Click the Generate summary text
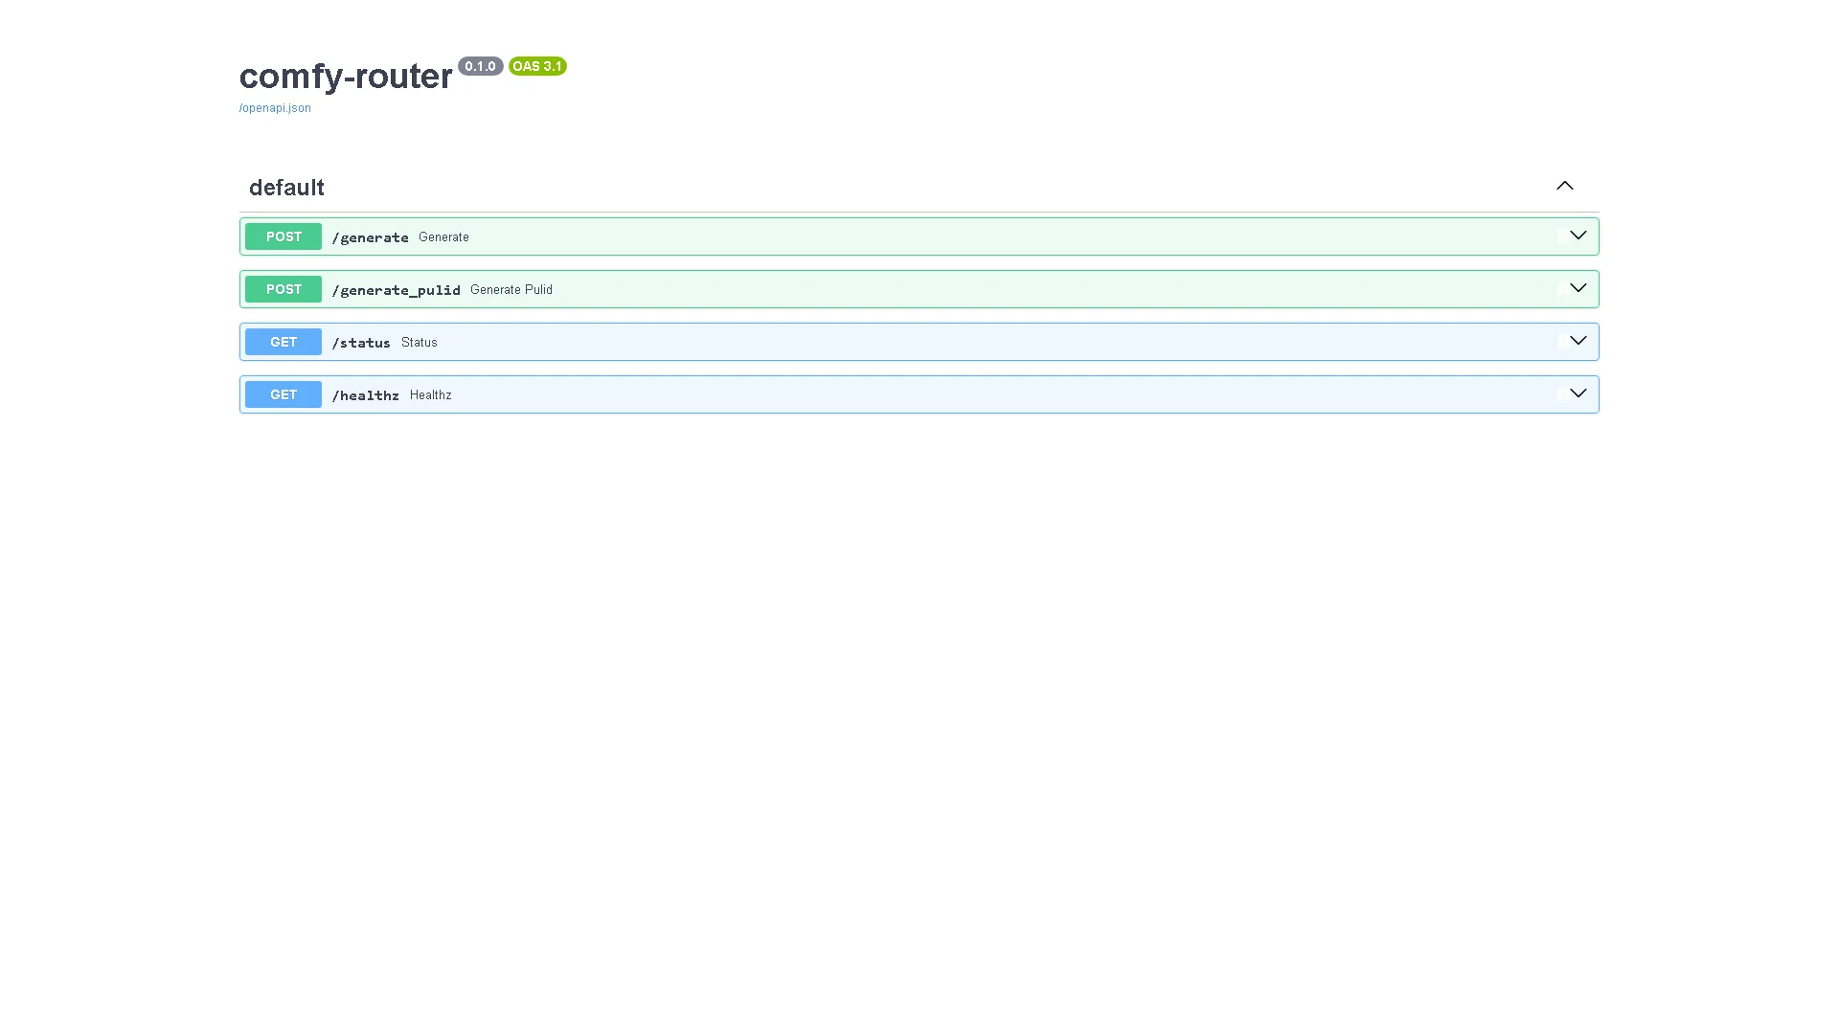The height and width of the screenshot is (1034, 1839). pos(443,237)
